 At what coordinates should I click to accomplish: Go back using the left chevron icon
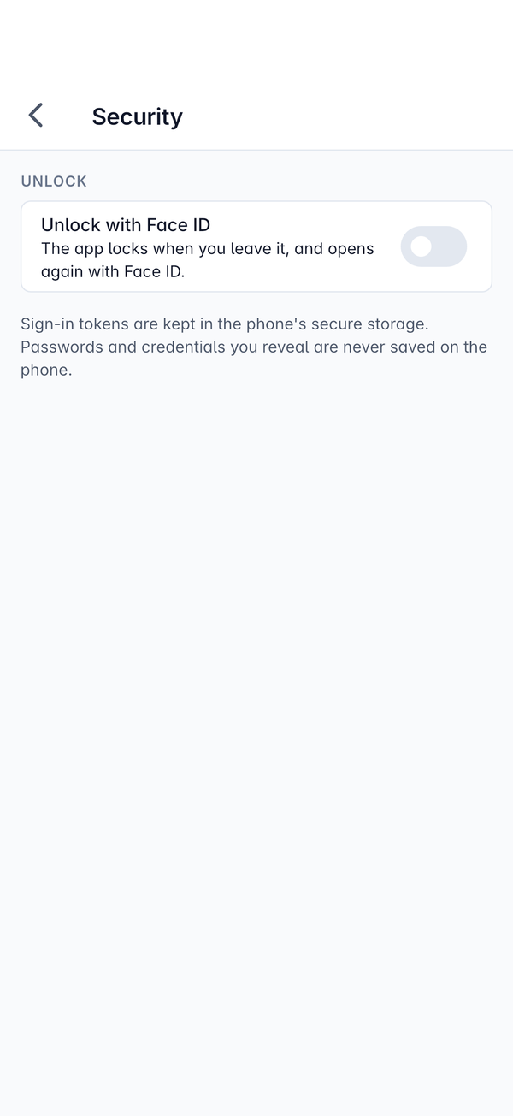pyautogui.click(x=35, y=115)
